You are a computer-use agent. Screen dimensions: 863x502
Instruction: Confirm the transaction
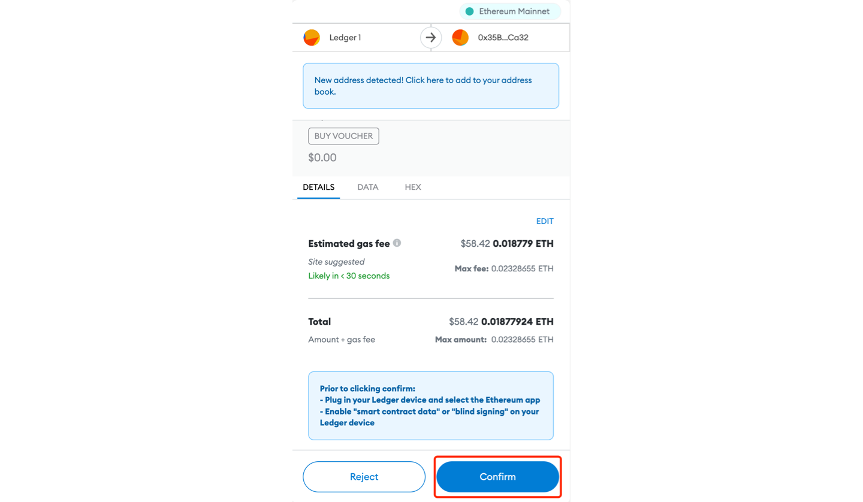point(498,477)
